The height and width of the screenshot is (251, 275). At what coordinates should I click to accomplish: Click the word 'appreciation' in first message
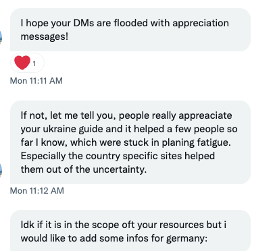pos(201,23)
